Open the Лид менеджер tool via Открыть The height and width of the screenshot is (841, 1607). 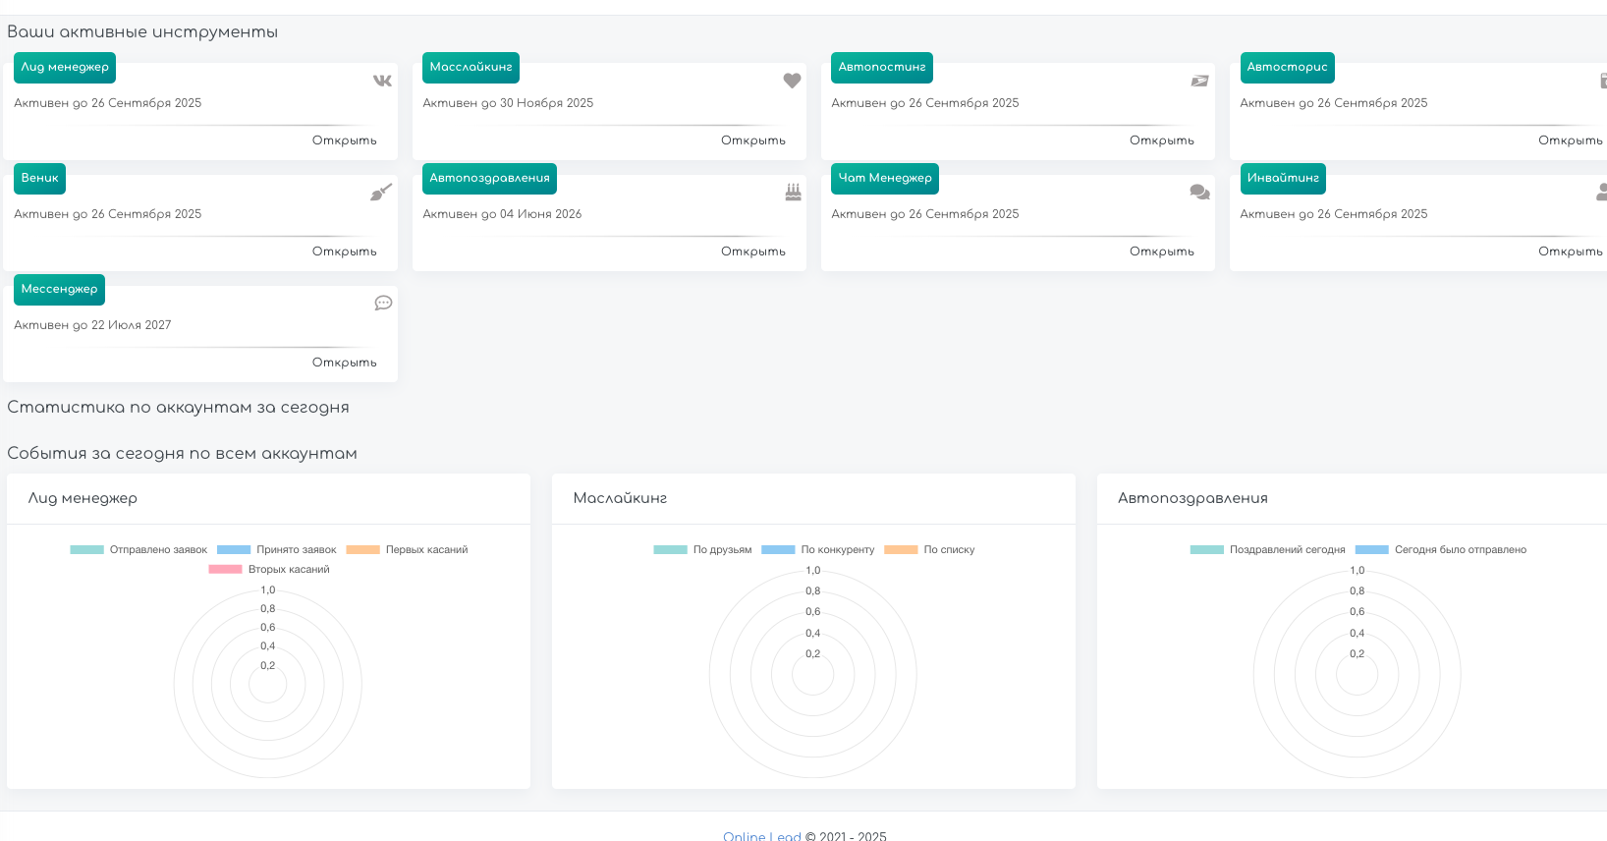click(345, 140)
